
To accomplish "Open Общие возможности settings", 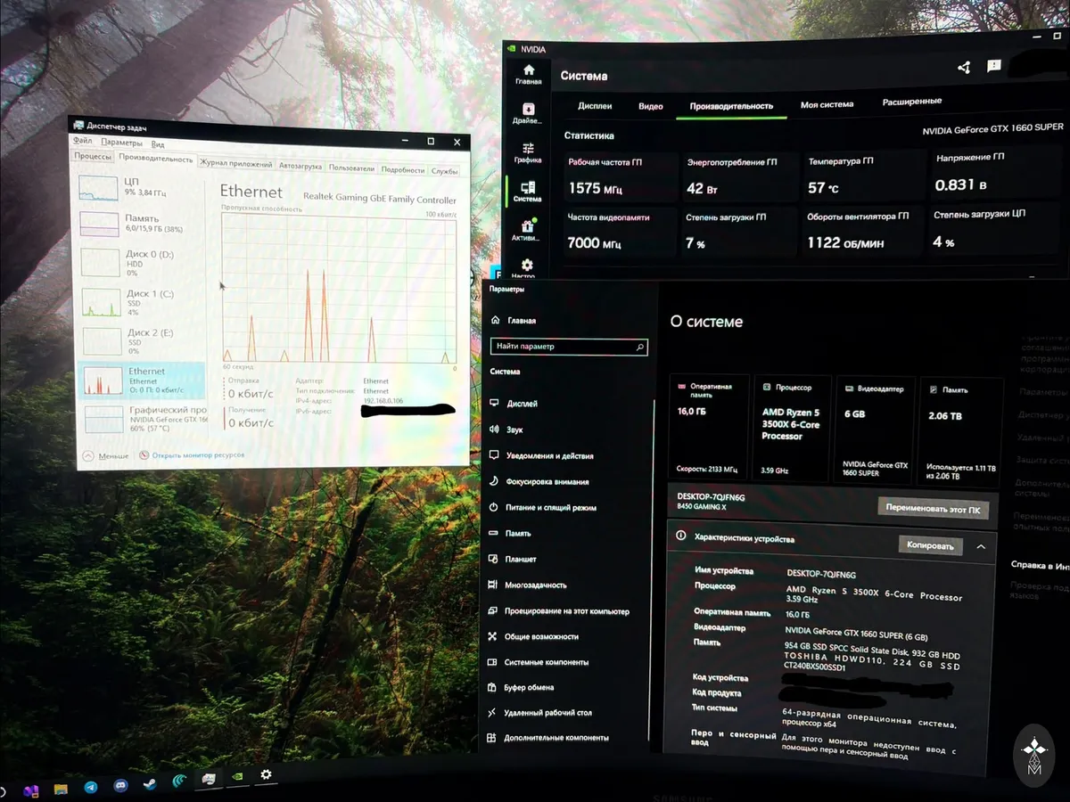I will [x=533, y=636].
